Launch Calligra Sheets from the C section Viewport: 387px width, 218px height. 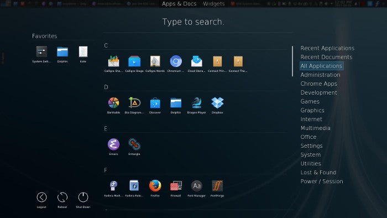113,64
